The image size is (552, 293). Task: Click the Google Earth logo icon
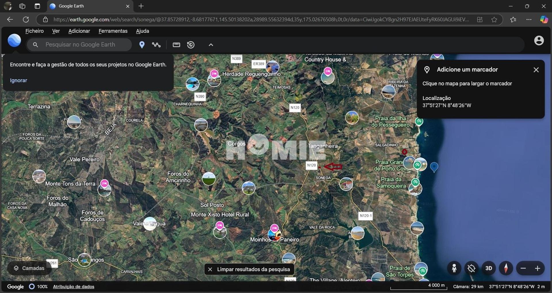pos(14,41)
